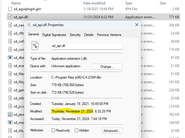Click the Change... button

click(107, 67)
